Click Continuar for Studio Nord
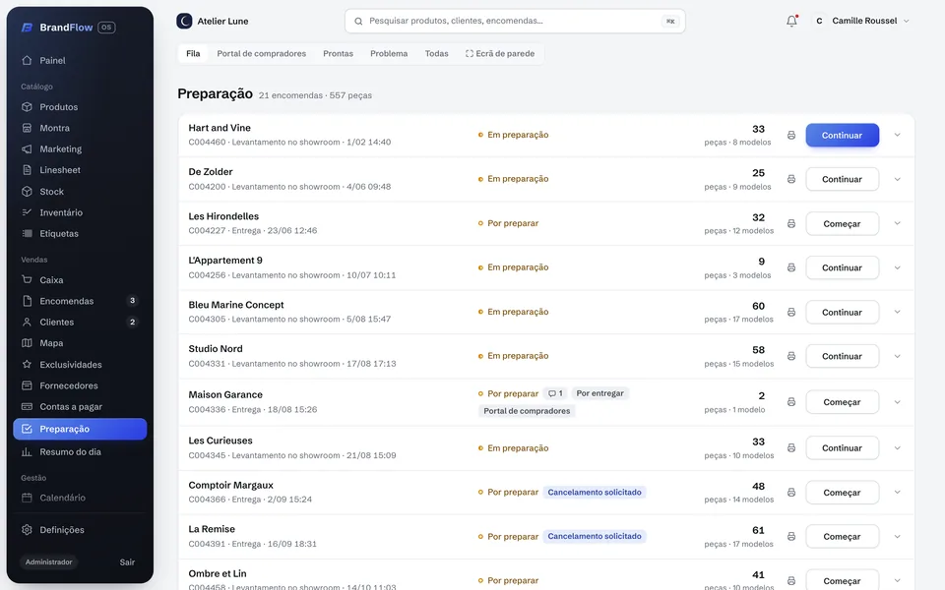 842,356
